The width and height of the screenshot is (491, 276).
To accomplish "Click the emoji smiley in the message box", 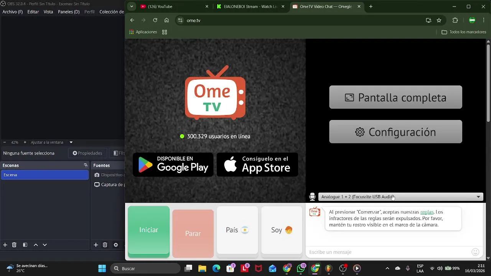I will pyautogui.click(x=475, y=252).
